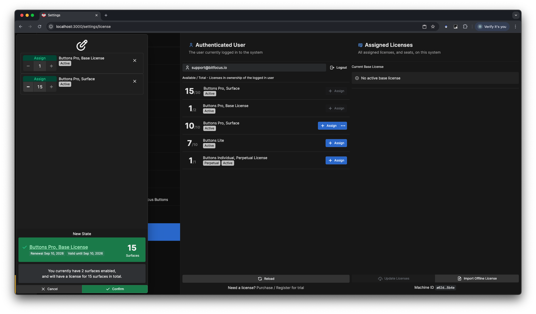
Task: Increase Base License quantity with plus
Action: [x=51, y=66]
